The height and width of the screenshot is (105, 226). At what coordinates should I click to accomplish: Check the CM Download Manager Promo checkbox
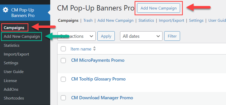point(63,98)
